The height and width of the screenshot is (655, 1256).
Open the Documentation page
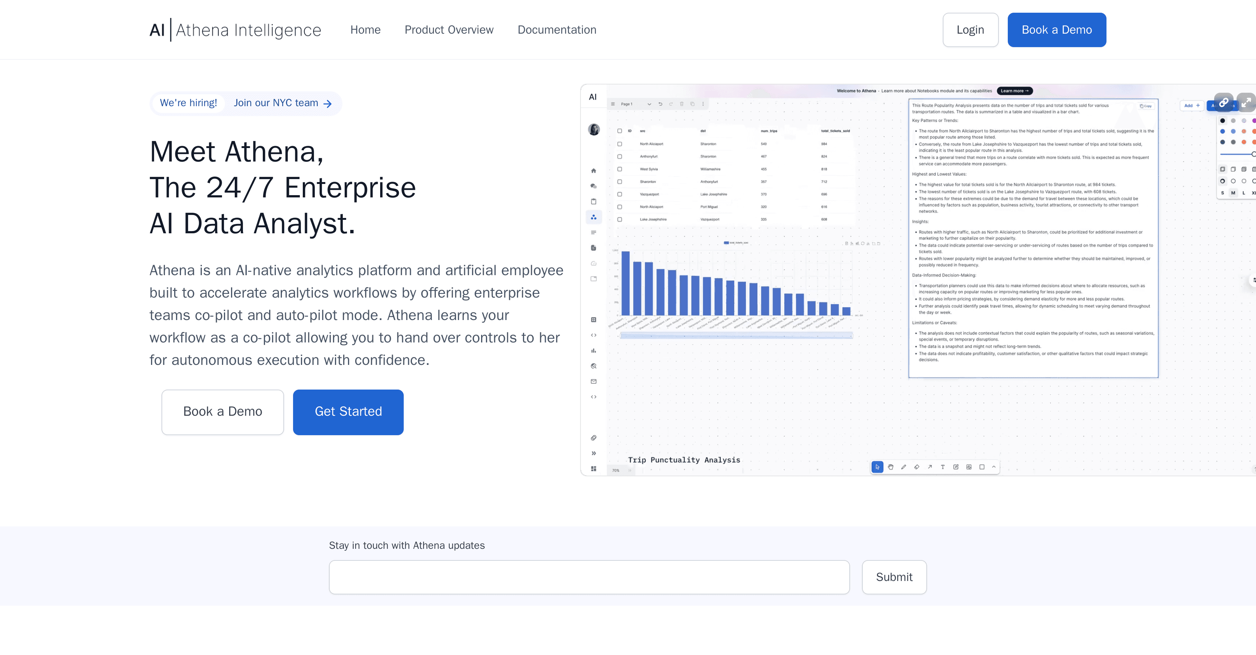pos(557,30)
